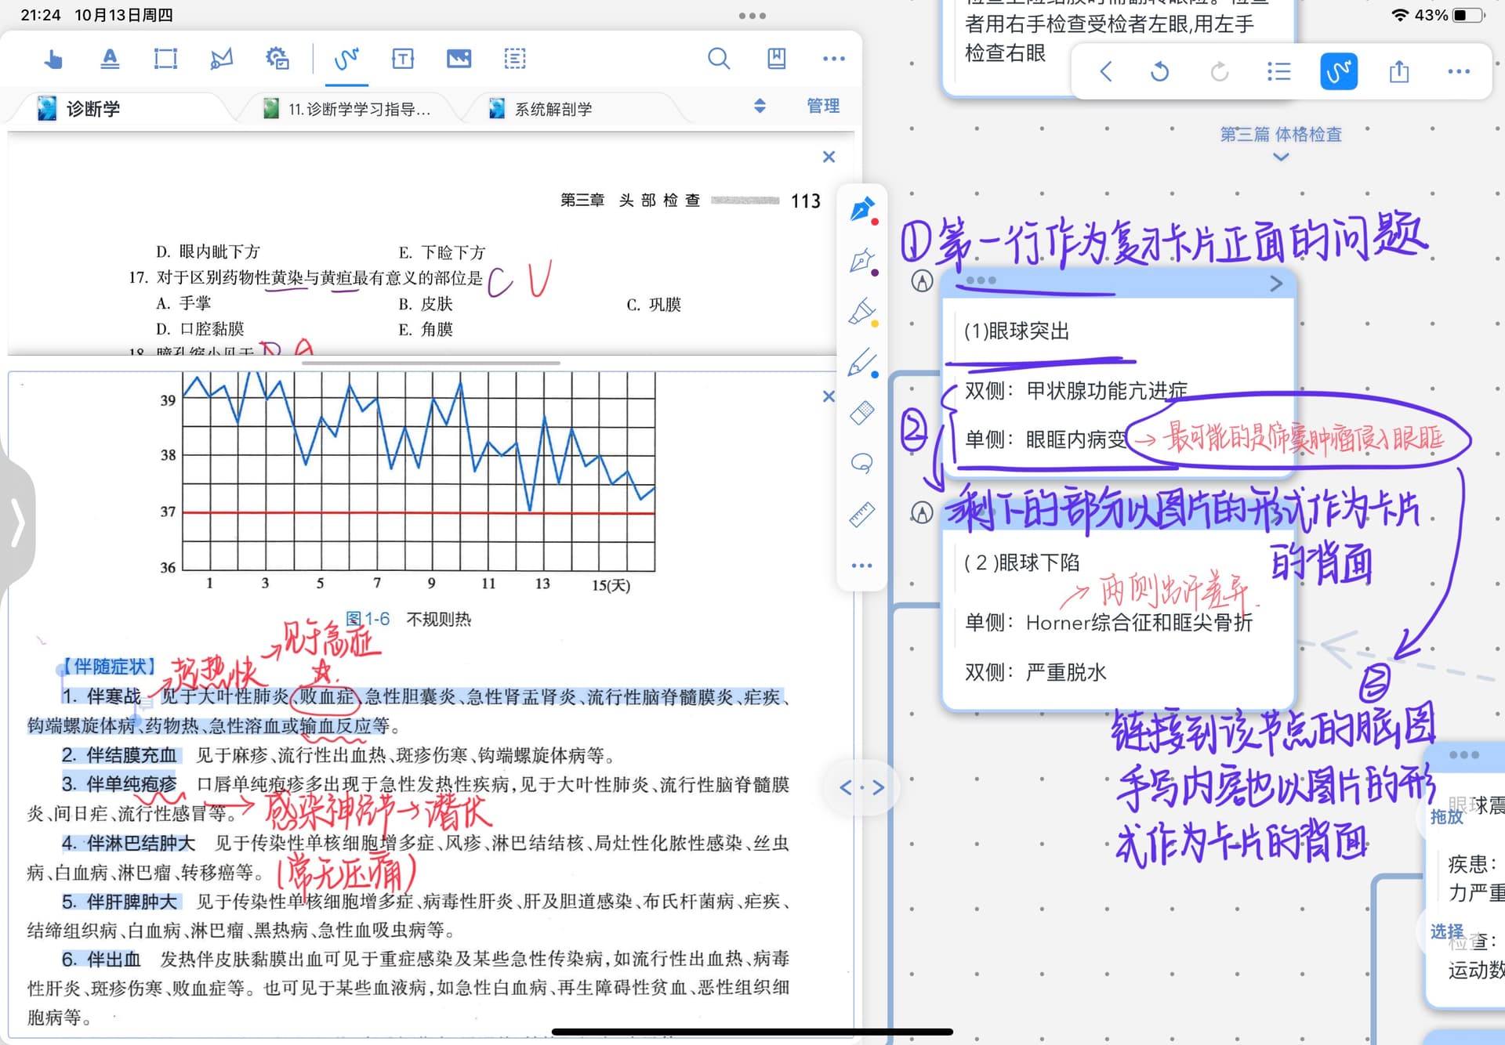1505x1045 pixels.
Task: Select the hand/touch tool in reader toolbar
Action: click(x=53, y=59)
